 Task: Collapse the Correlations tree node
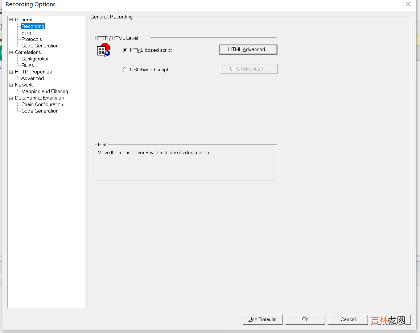tap(11, 52)
